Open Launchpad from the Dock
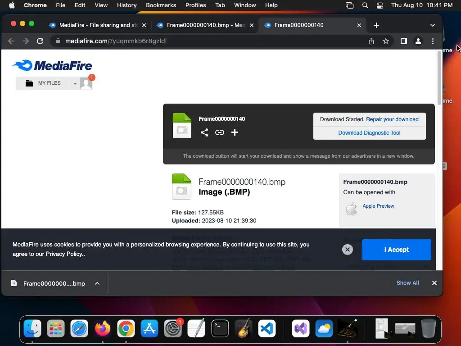The width and height of the screenshot is (461, 346). click(x=55, y=328)
